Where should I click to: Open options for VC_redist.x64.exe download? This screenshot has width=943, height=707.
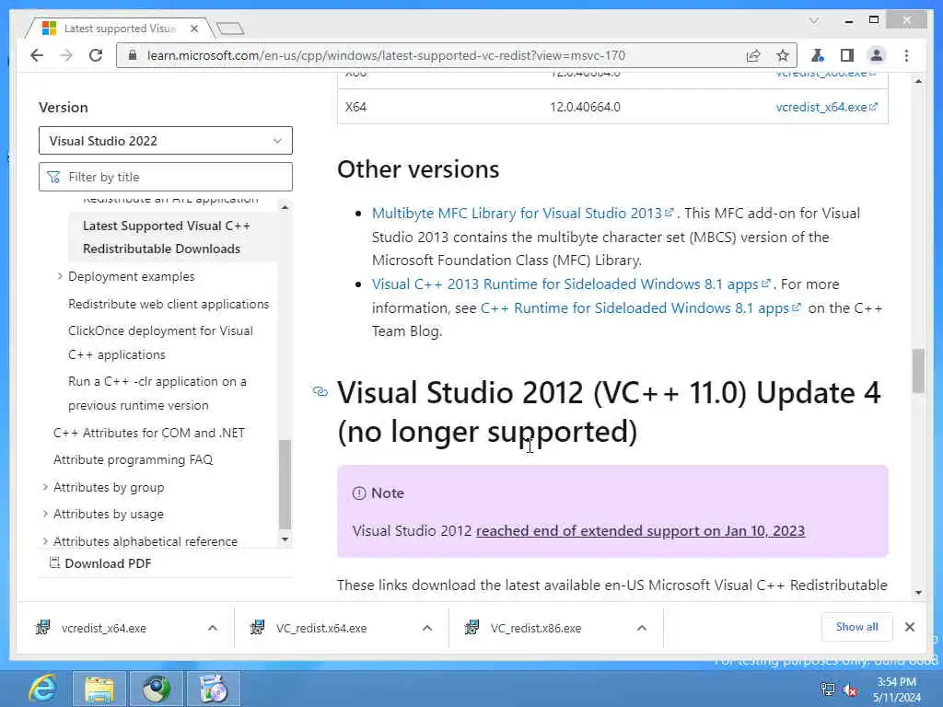pyautogui.click(x=427, y=628)
